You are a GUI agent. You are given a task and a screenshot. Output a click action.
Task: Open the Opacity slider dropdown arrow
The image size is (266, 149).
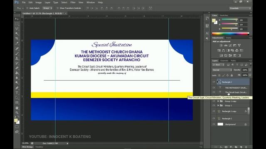250,70
